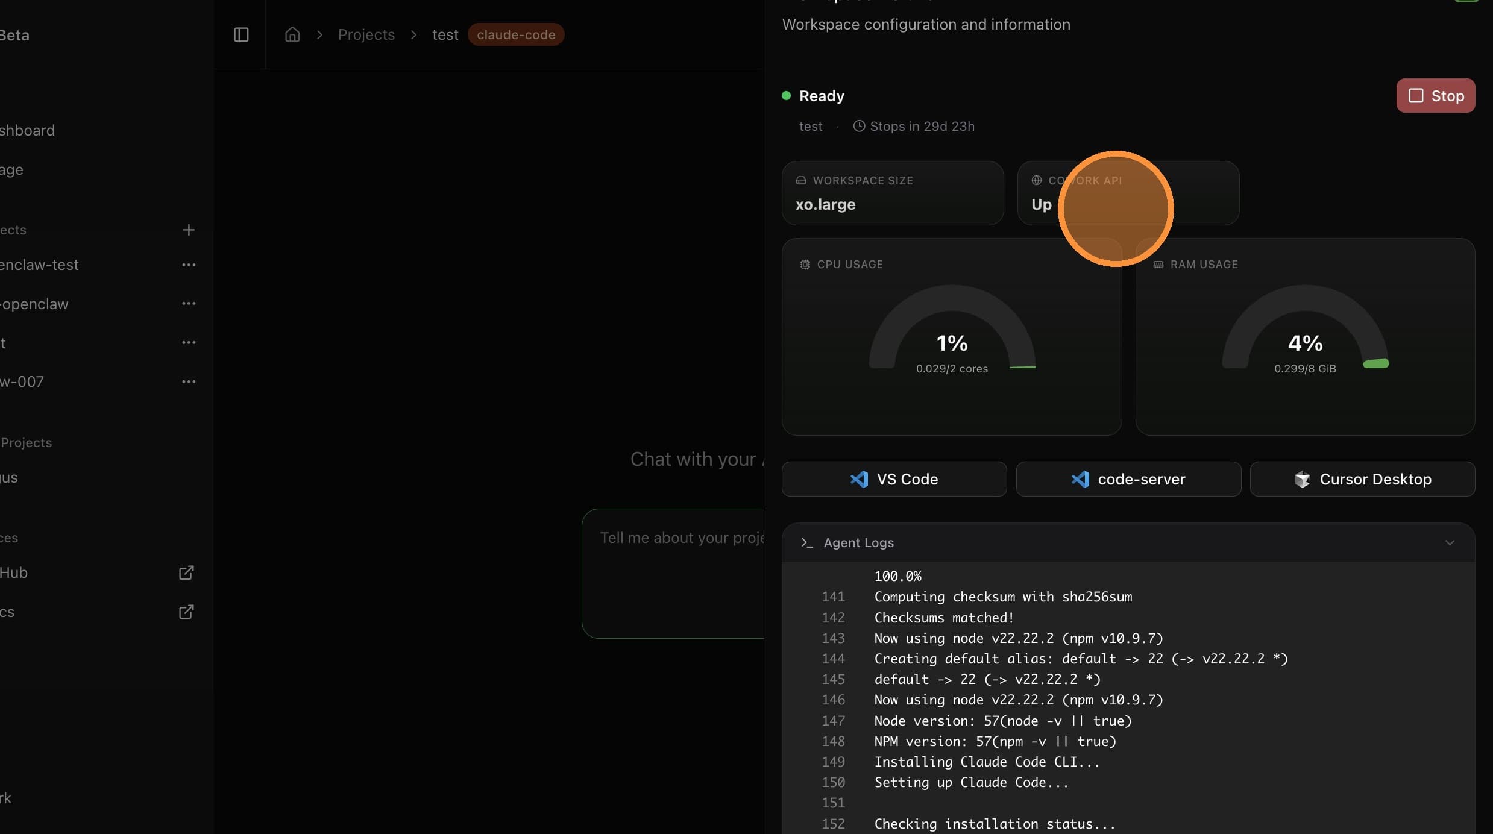Open Projects in the breadcrumb
Image resolution: width=1493 pixels, height=834 pixels.
366,34
